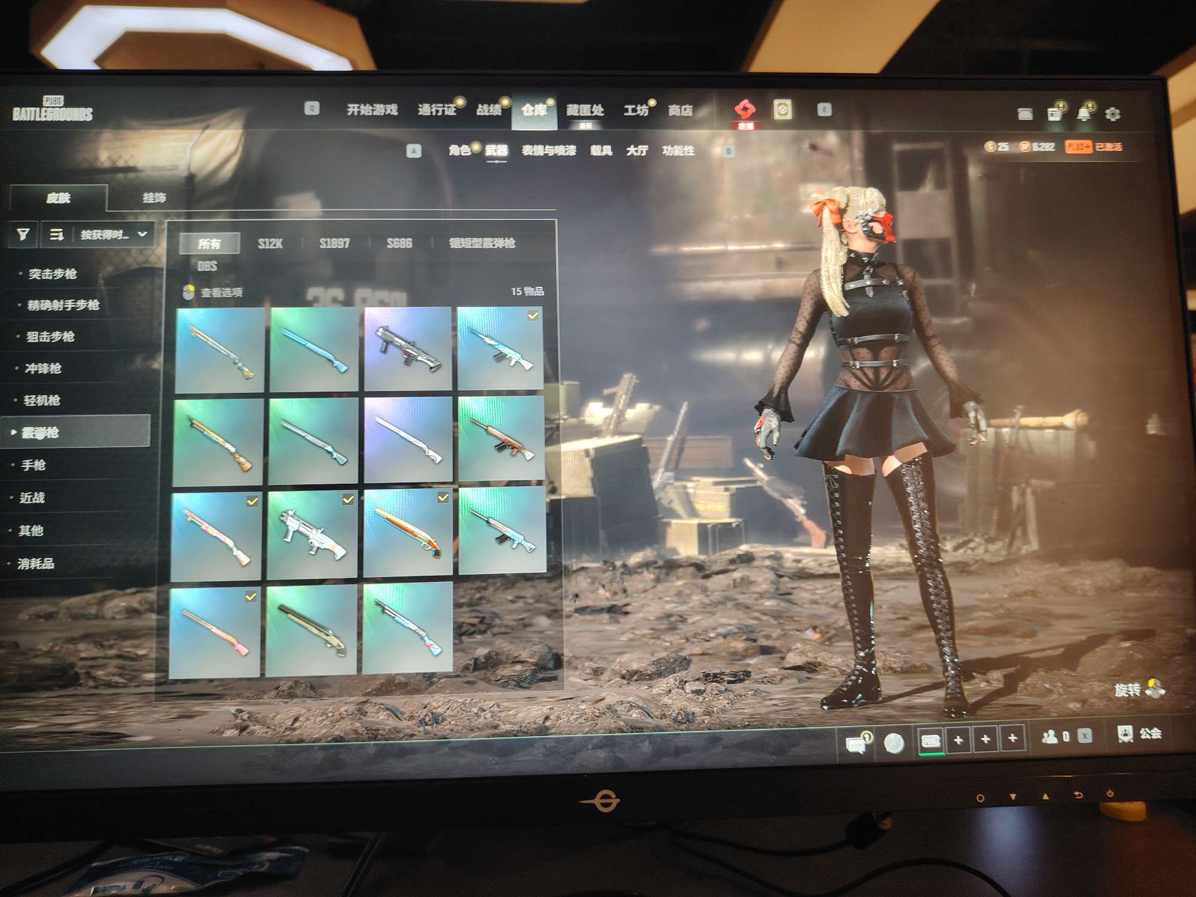Expand the 近战 category

[32, 498]
